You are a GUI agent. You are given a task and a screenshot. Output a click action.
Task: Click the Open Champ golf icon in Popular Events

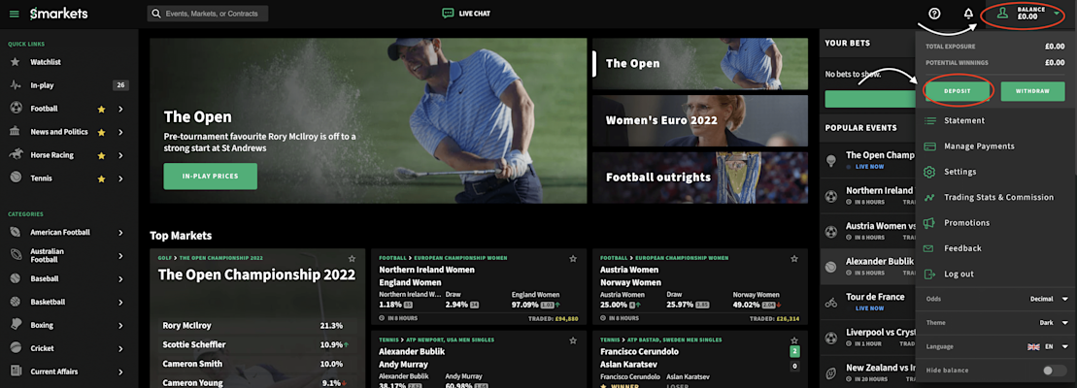(x=831, y=160)
